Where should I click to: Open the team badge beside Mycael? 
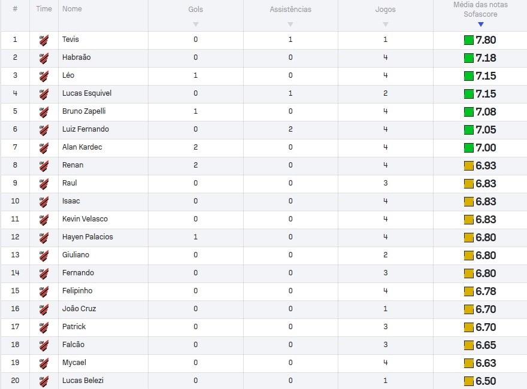(44, 363)
